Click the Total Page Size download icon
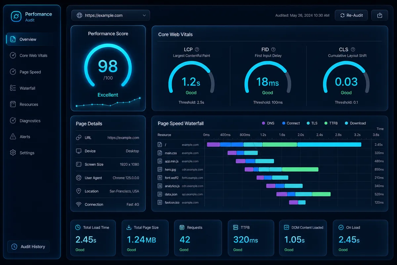Image resolution: width=397 pixels, height=265 pixels. tap(129, 228)
